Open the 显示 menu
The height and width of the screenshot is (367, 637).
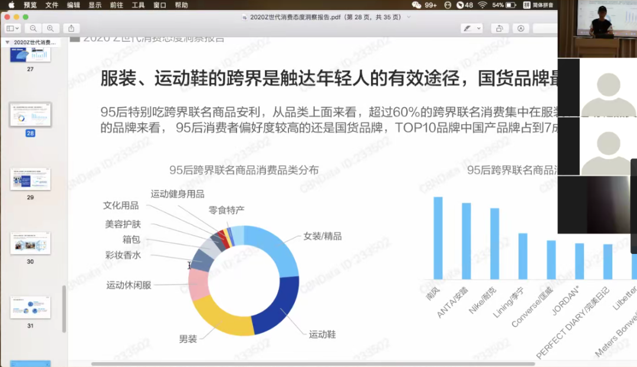(x=95, y=5)
